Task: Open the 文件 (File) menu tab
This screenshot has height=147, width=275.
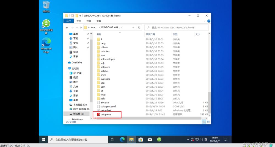Action: coord(69,21)
